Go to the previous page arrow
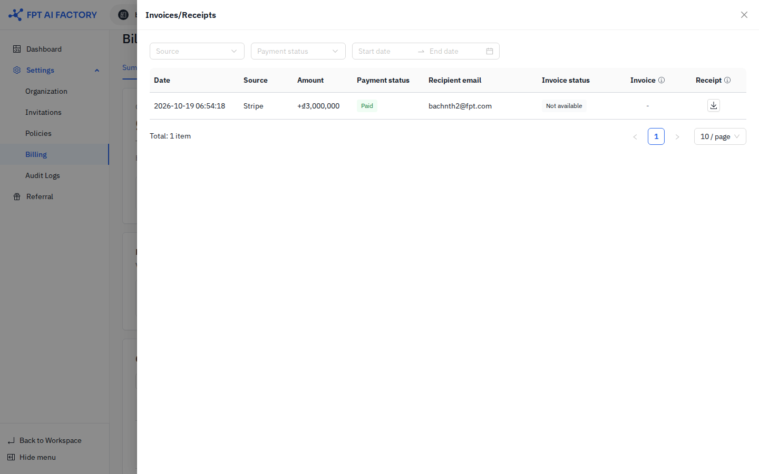 635,136
